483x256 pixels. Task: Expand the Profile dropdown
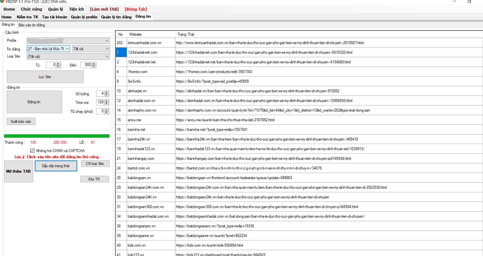coord(107,41)
